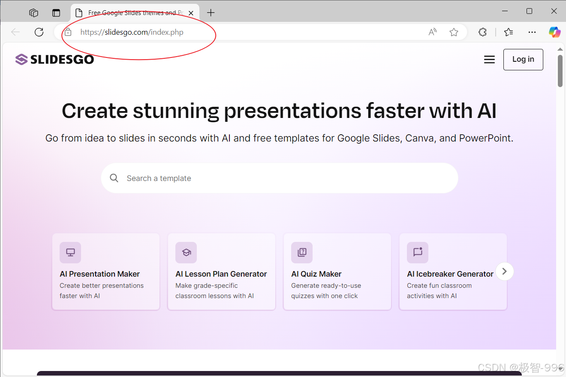Open the Slidesgo hamburger menu
Image resolution: width=566 pixels, height=377 pixels.
[x=489, y=60]
